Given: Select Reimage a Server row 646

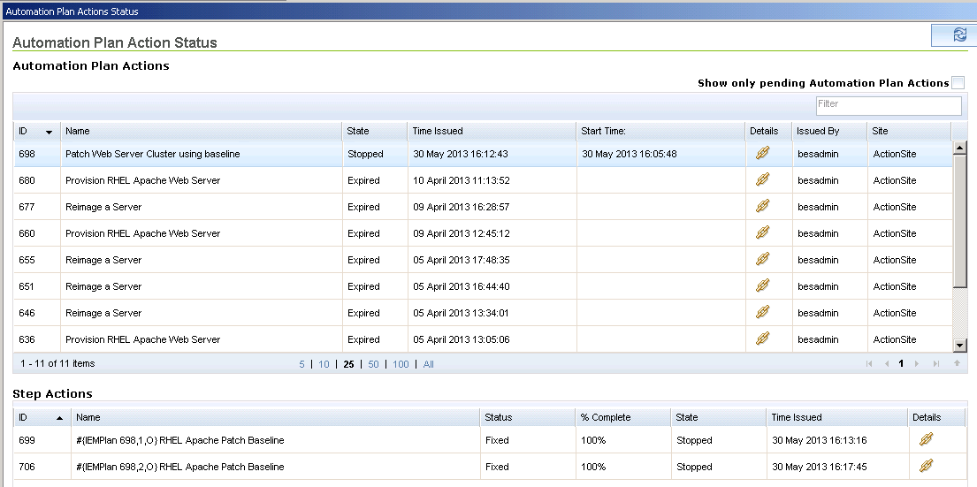Looking at the screenshot, I should [483, 313].
